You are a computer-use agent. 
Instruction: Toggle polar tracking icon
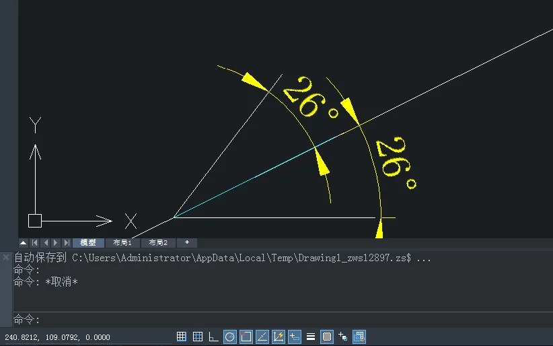coord(230,337)
